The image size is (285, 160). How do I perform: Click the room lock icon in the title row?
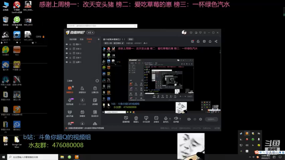point(198,41)
